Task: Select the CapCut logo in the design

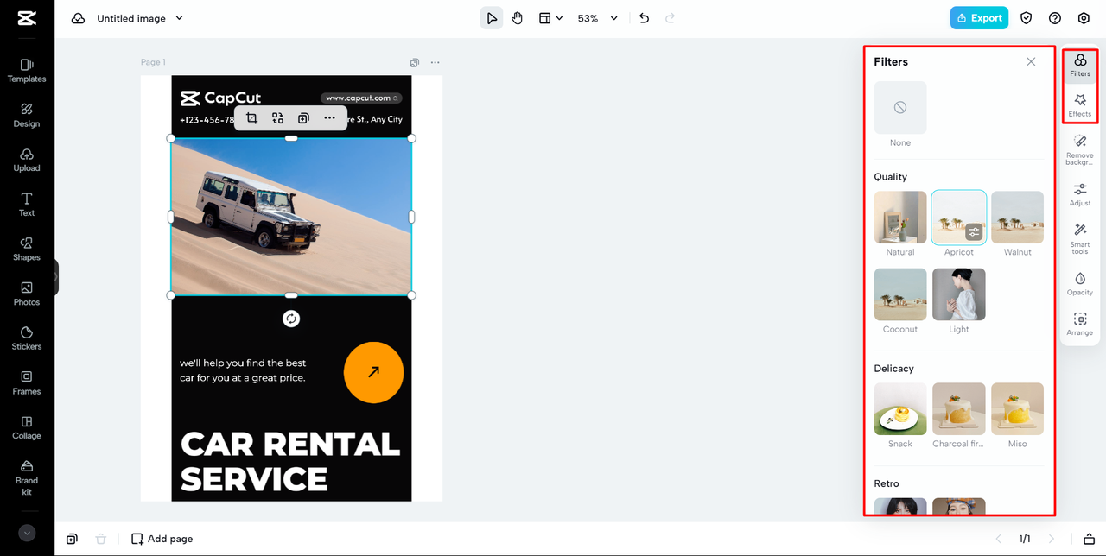Action: click(220, 98)
